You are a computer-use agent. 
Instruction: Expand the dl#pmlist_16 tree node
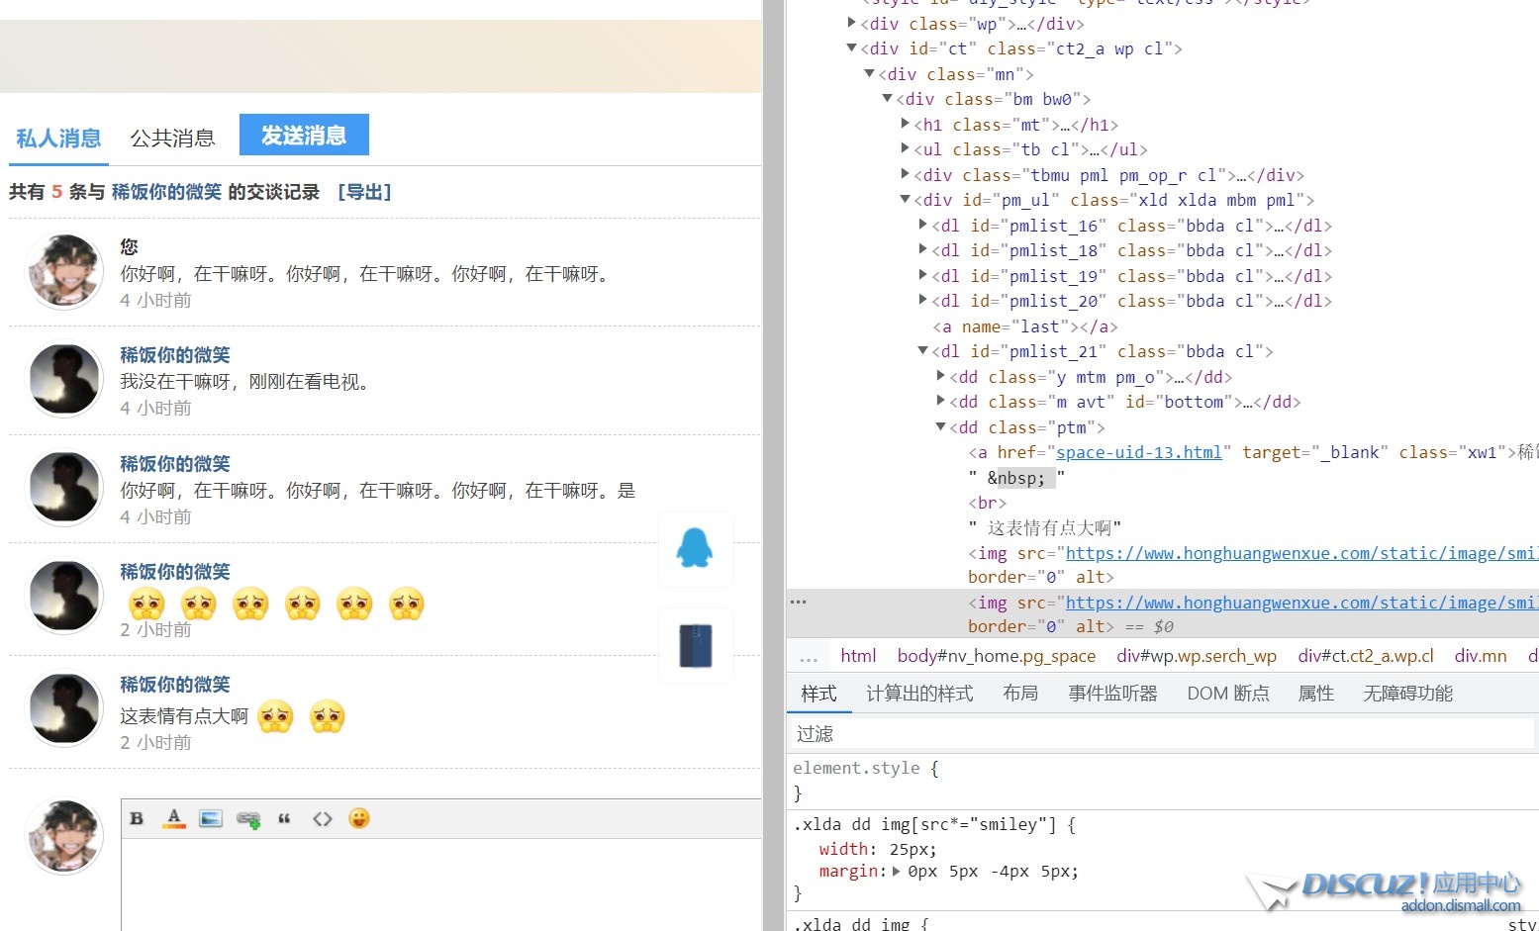pos(922,225)
